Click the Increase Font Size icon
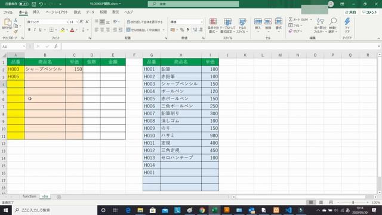 click(x=81, y=21)
